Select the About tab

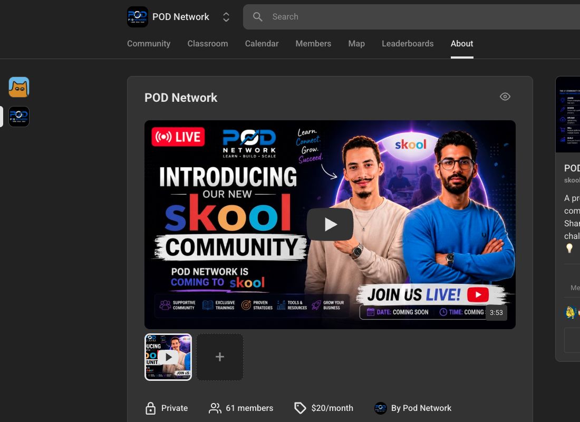462,43
